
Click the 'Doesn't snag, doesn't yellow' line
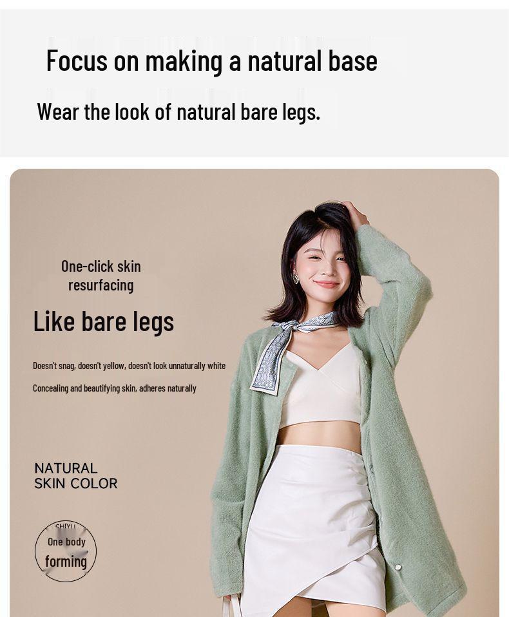click(x=129, y=366)
